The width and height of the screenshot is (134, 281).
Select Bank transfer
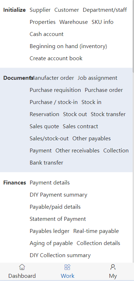point(46,163)
